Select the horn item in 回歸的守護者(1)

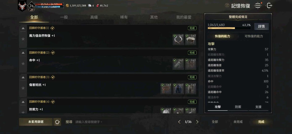pyautogui.click(x=178, y=40)
